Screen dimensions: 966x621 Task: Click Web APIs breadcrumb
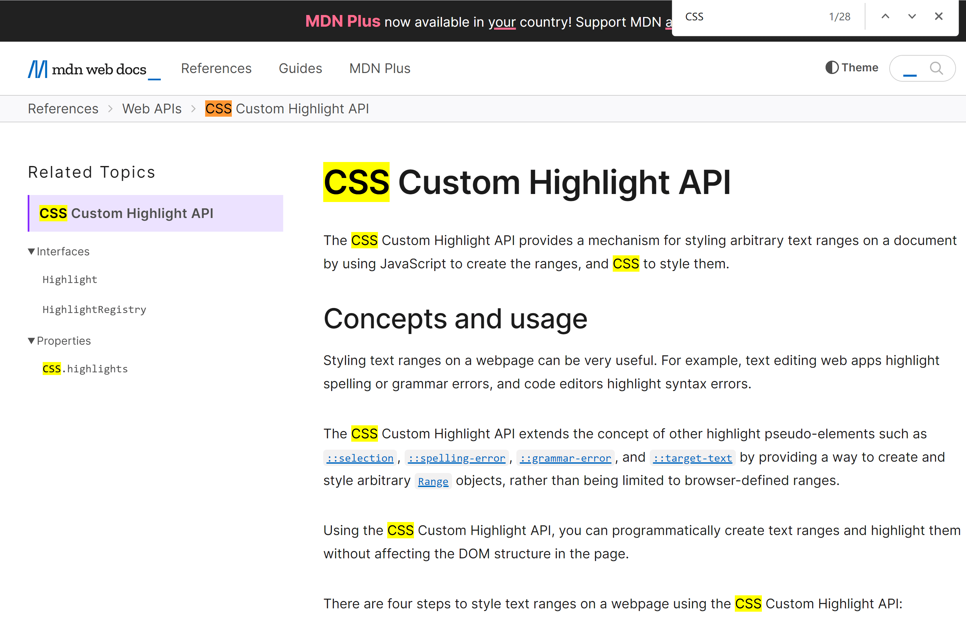[152, 109]
